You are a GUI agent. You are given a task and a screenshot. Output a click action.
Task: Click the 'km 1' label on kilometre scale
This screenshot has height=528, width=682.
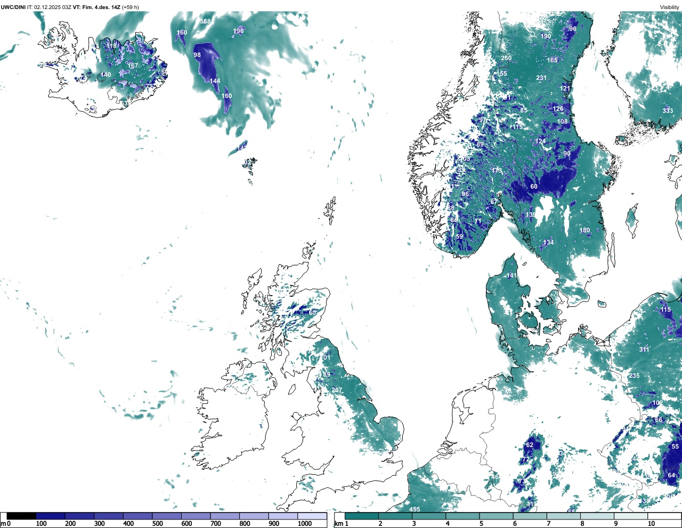[341, 524]
